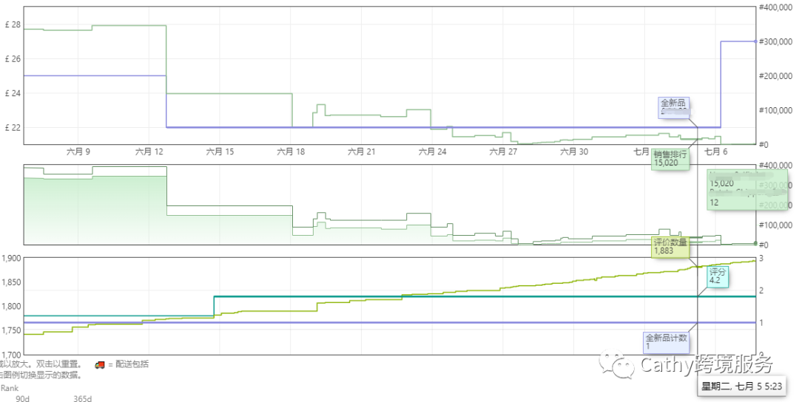Click the 1,700 review count axis label
The image size is (799, 402).
pyautogui.click(x=10, y=355)
